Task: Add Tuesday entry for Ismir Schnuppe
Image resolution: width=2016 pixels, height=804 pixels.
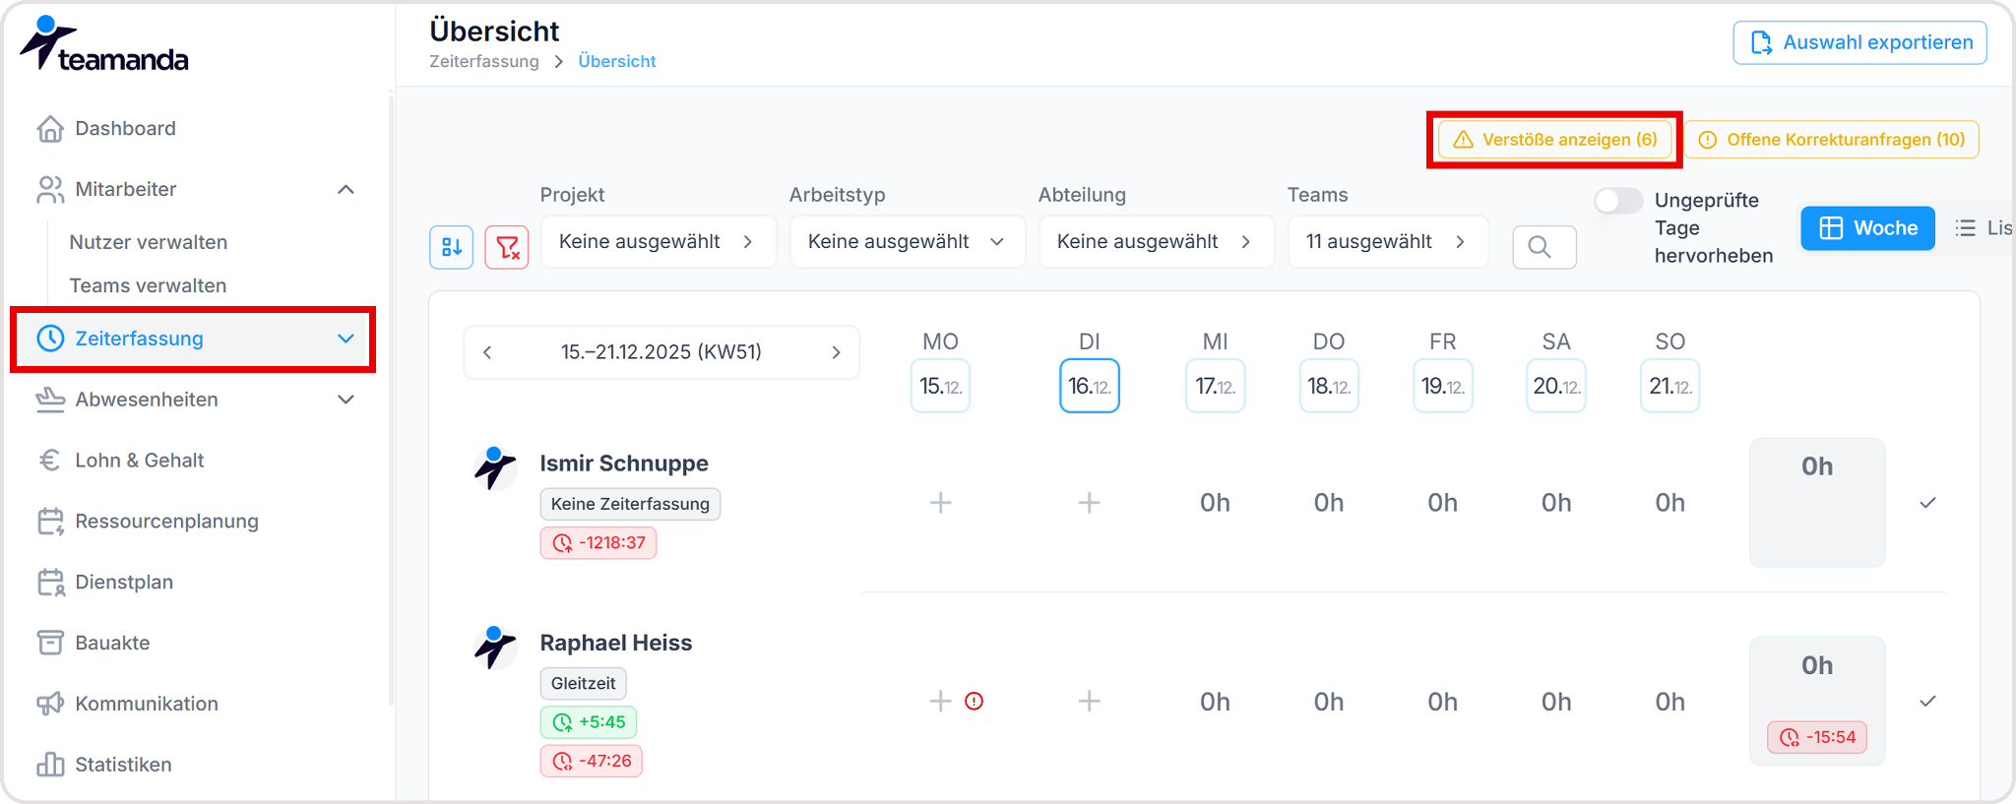Action: pyautogui.click(x=1089, y=503)
